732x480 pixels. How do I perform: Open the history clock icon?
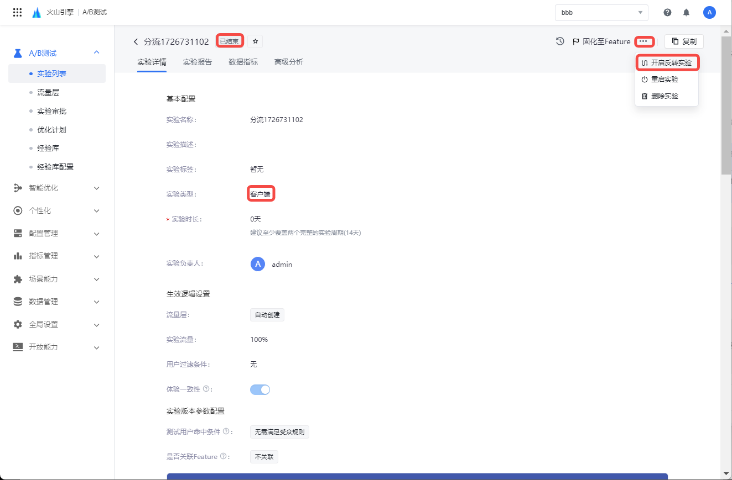[x=560, y=41]
